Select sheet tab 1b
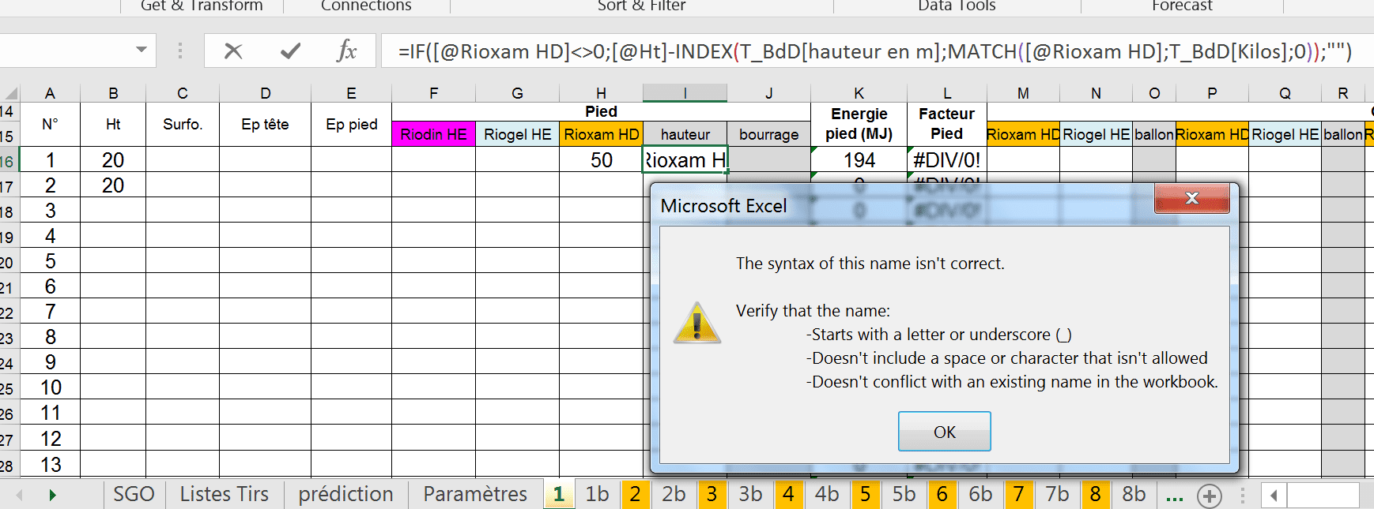Image resolution: width=1374 pixels, height=509 pixels. point(597,494)
